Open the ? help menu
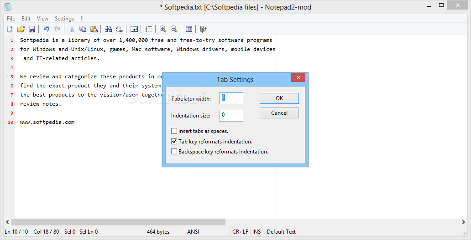This screenshot has width=471, height=240. tap(81, 19)
